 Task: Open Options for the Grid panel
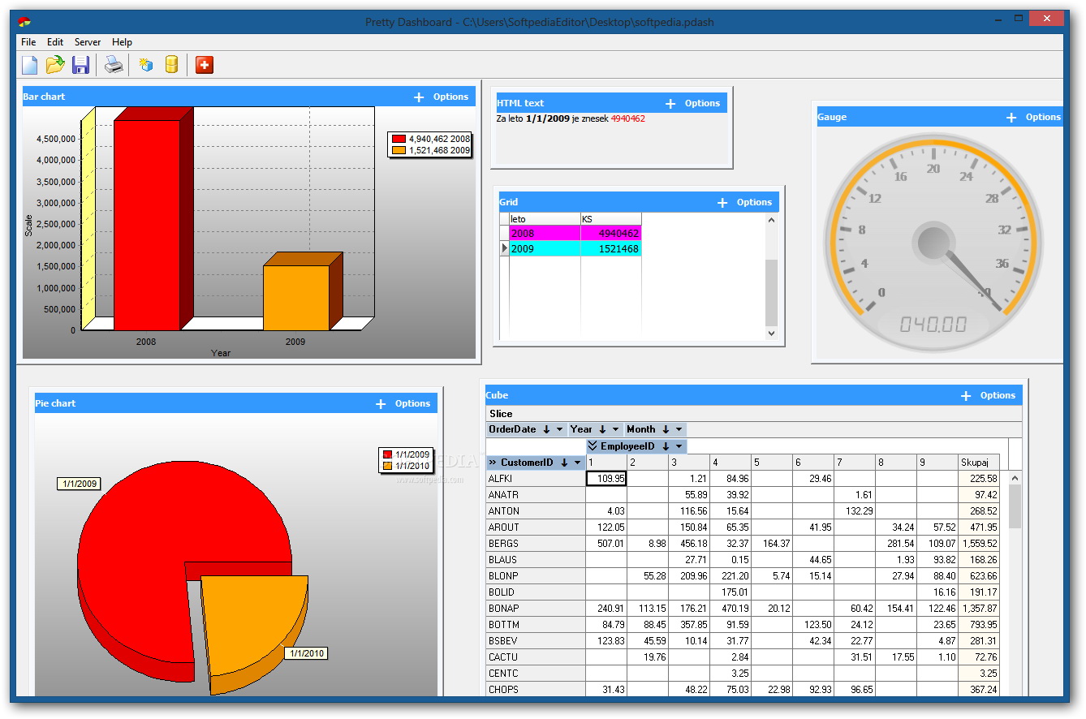[x=754, y=202]
